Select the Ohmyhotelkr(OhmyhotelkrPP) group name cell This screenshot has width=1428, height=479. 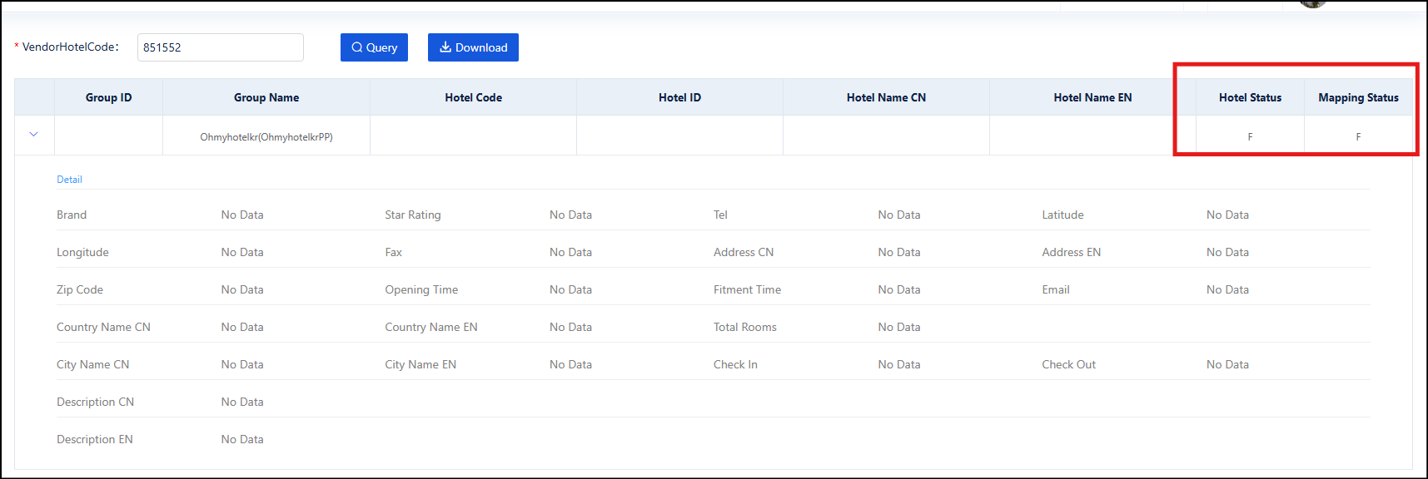(x=266, y=137)
